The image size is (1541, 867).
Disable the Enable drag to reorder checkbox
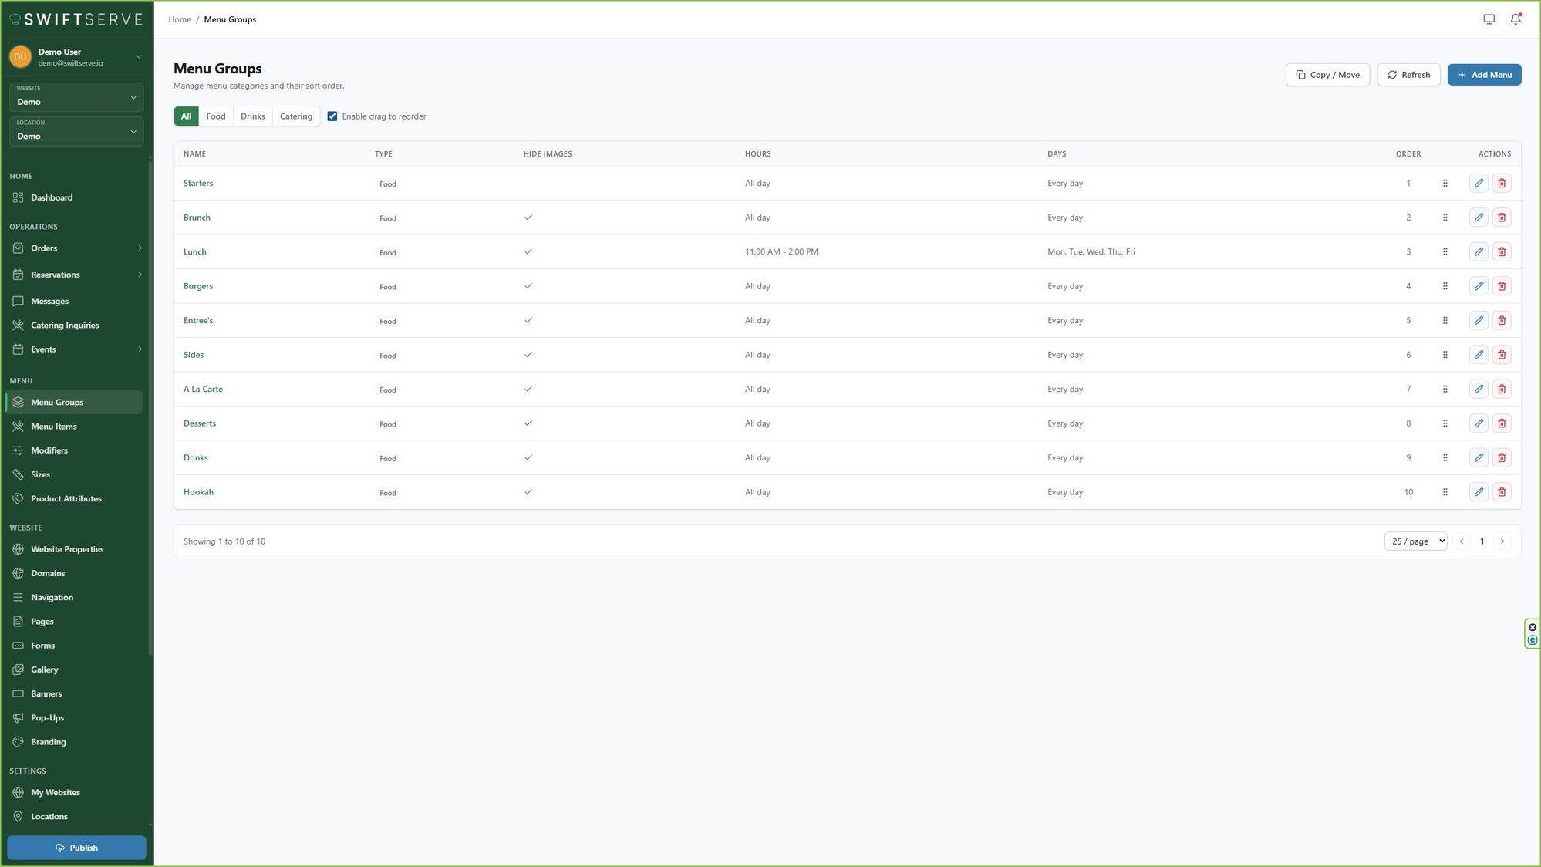pyautogui.click(x=332, y=116)
